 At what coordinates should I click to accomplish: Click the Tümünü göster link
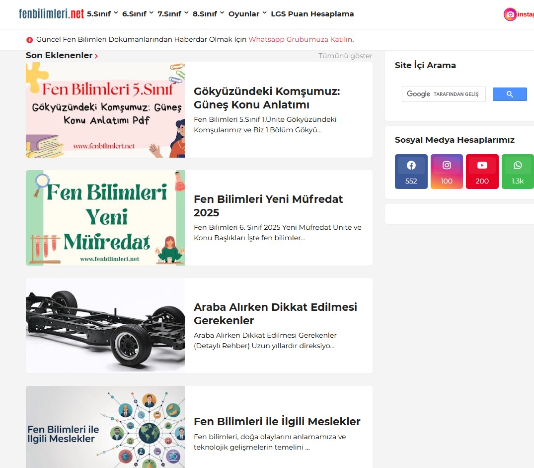[345, 56]
